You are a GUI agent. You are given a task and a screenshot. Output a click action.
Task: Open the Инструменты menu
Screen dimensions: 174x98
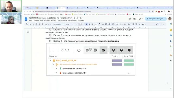click(62, 20)
